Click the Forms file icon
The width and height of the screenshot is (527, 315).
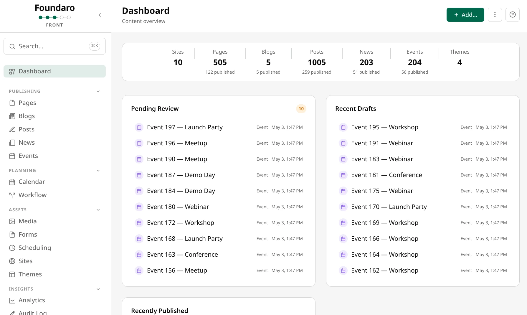tap(12, 235)
